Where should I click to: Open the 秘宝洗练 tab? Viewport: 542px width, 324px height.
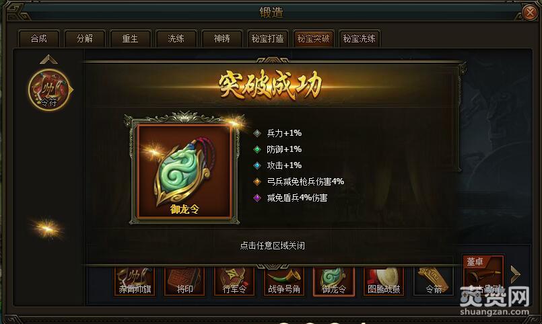pyautogui.click(x=359, y=38)
